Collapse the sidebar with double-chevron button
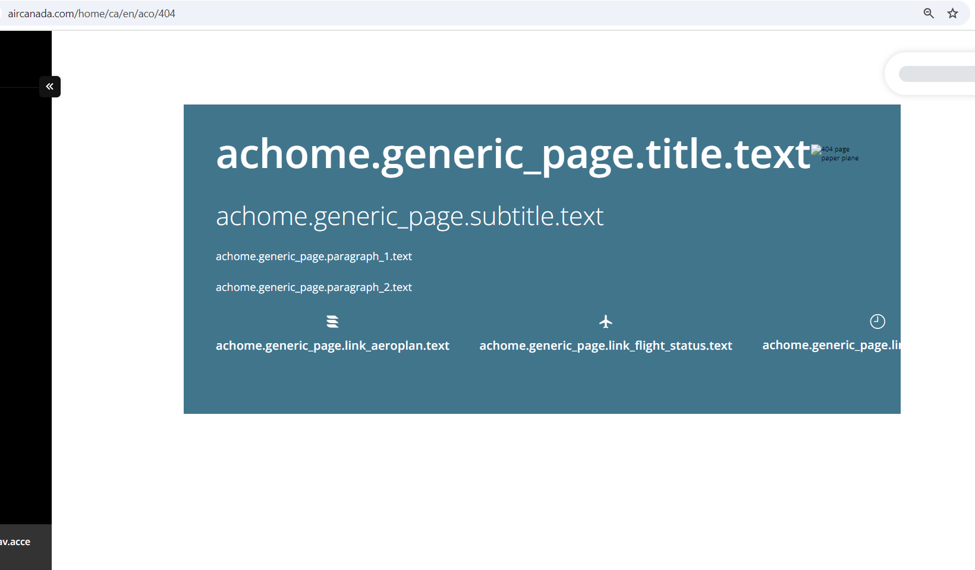 coord(50,87)
